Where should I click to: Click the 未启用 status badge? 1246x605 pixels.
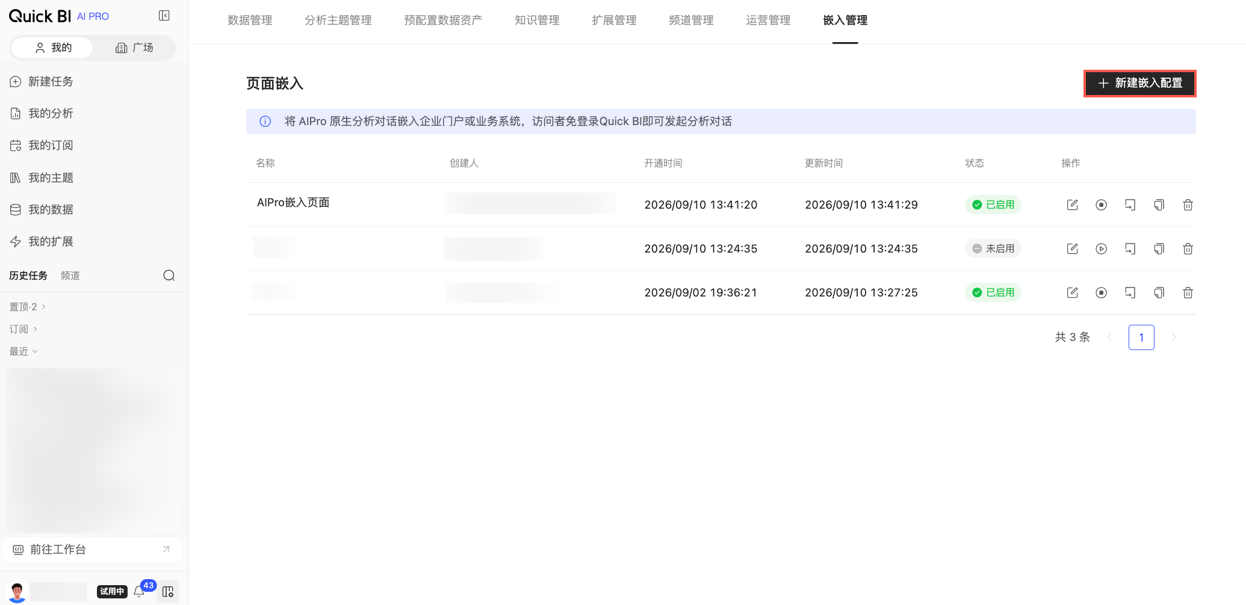tap(993, 249)
